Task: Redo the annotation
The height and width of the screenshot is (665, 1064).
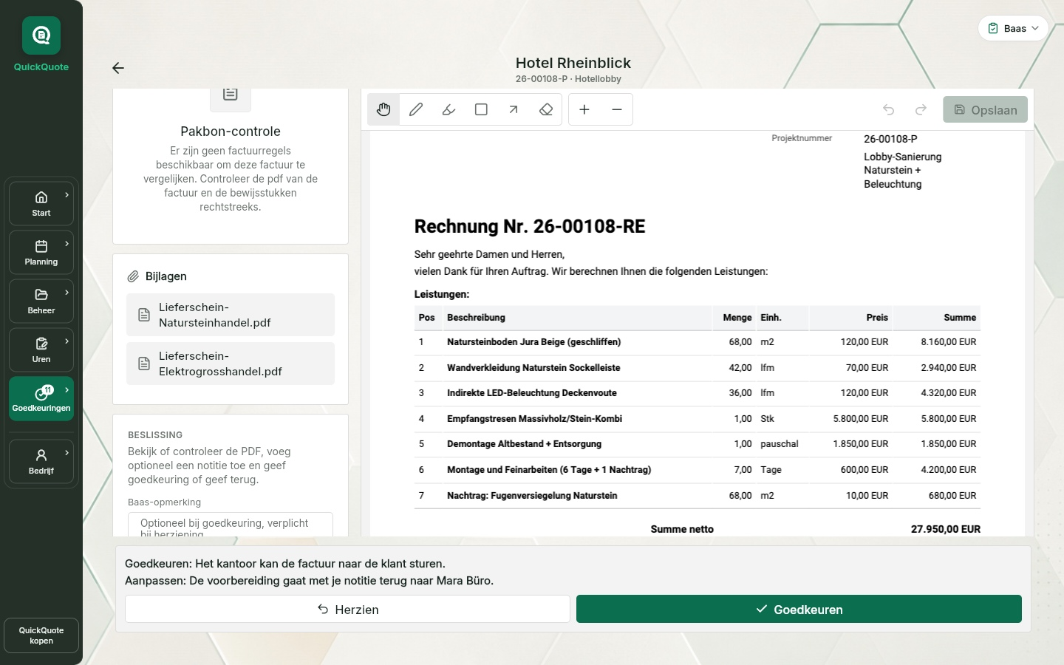Action: point(921,109)
